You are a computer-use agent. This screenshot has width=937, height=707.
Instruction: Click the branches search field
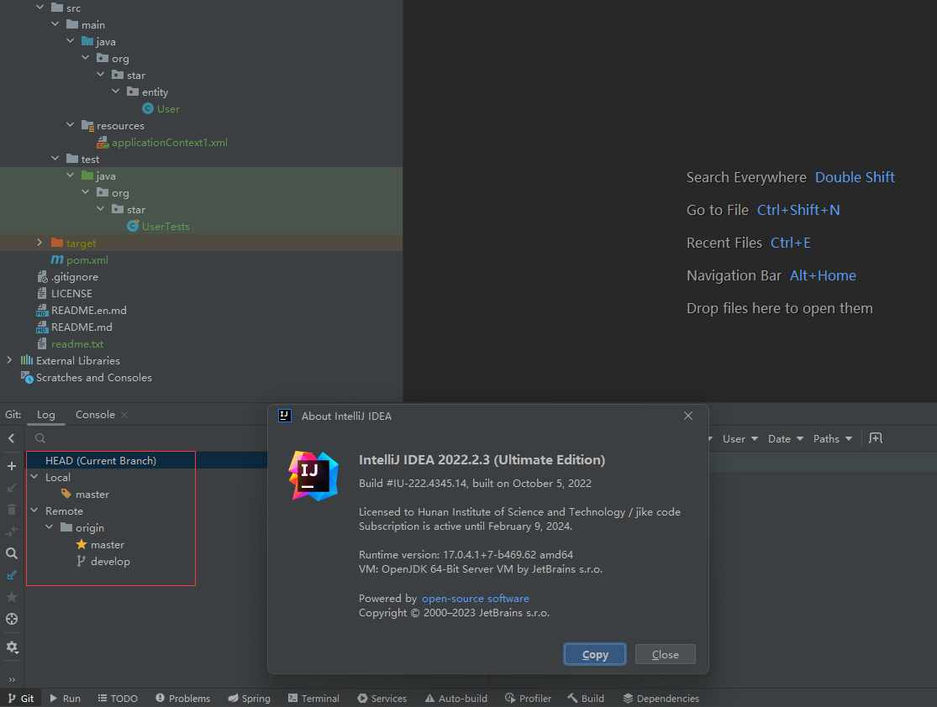[x=150, y=438]
